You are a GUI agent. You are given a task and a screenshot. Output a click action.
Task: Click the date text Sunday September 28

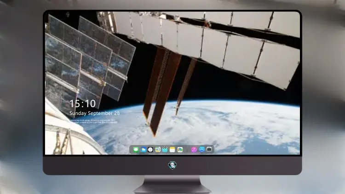95,113
